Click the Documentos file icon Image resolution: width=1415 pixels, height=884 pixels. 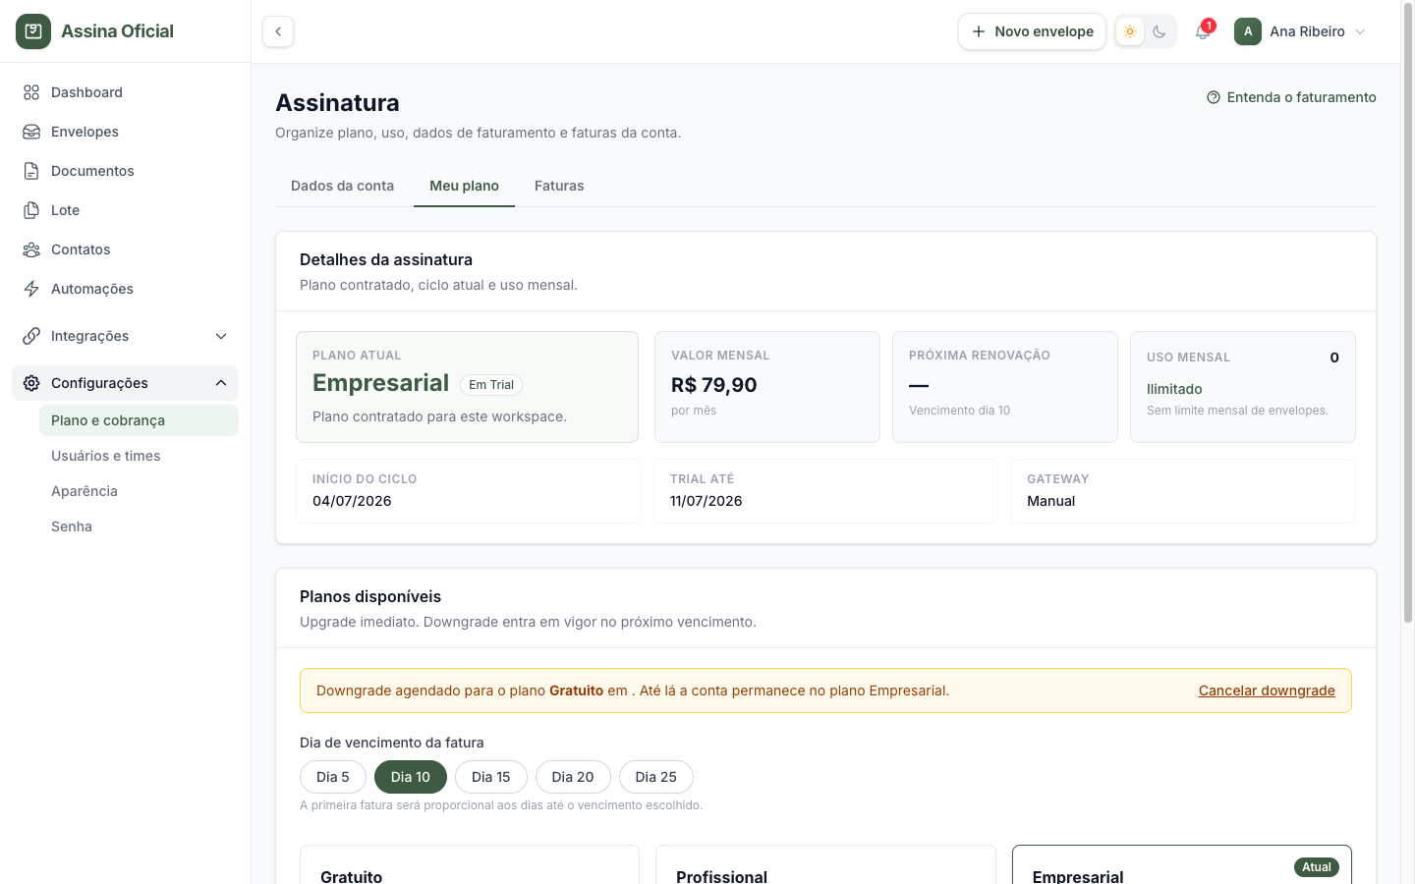click(31, 171)
